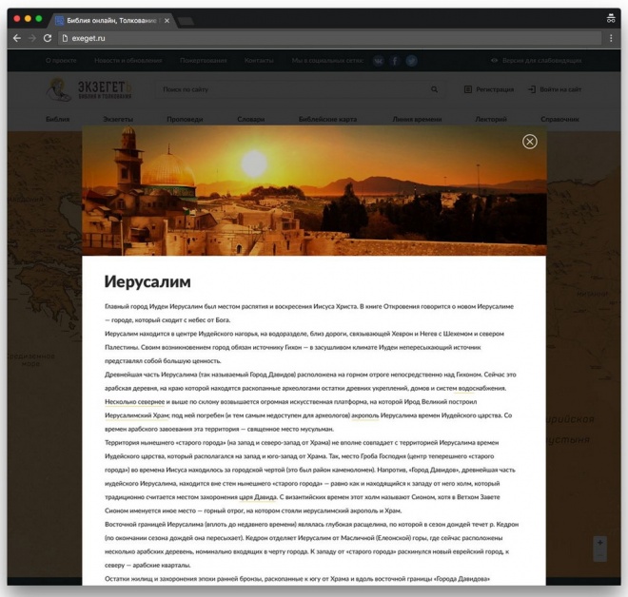Open the Экзегеты menu item

point(118,119)
